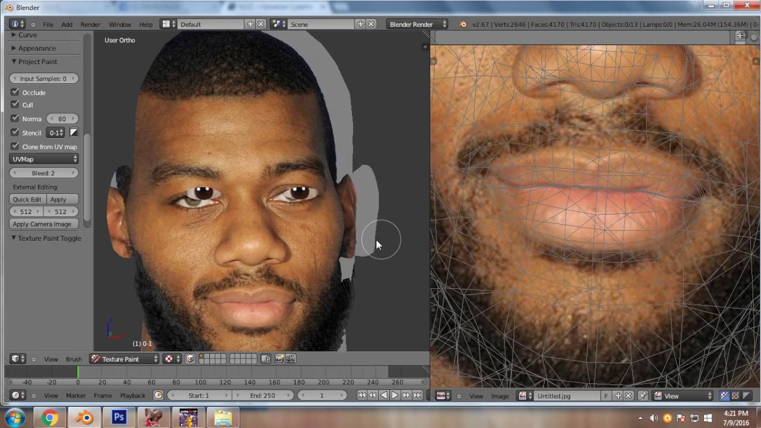This screenshot has width=761, height=428.
Task: Render OpenGL animation with clapperboard icon
Action: click(291, 359)
